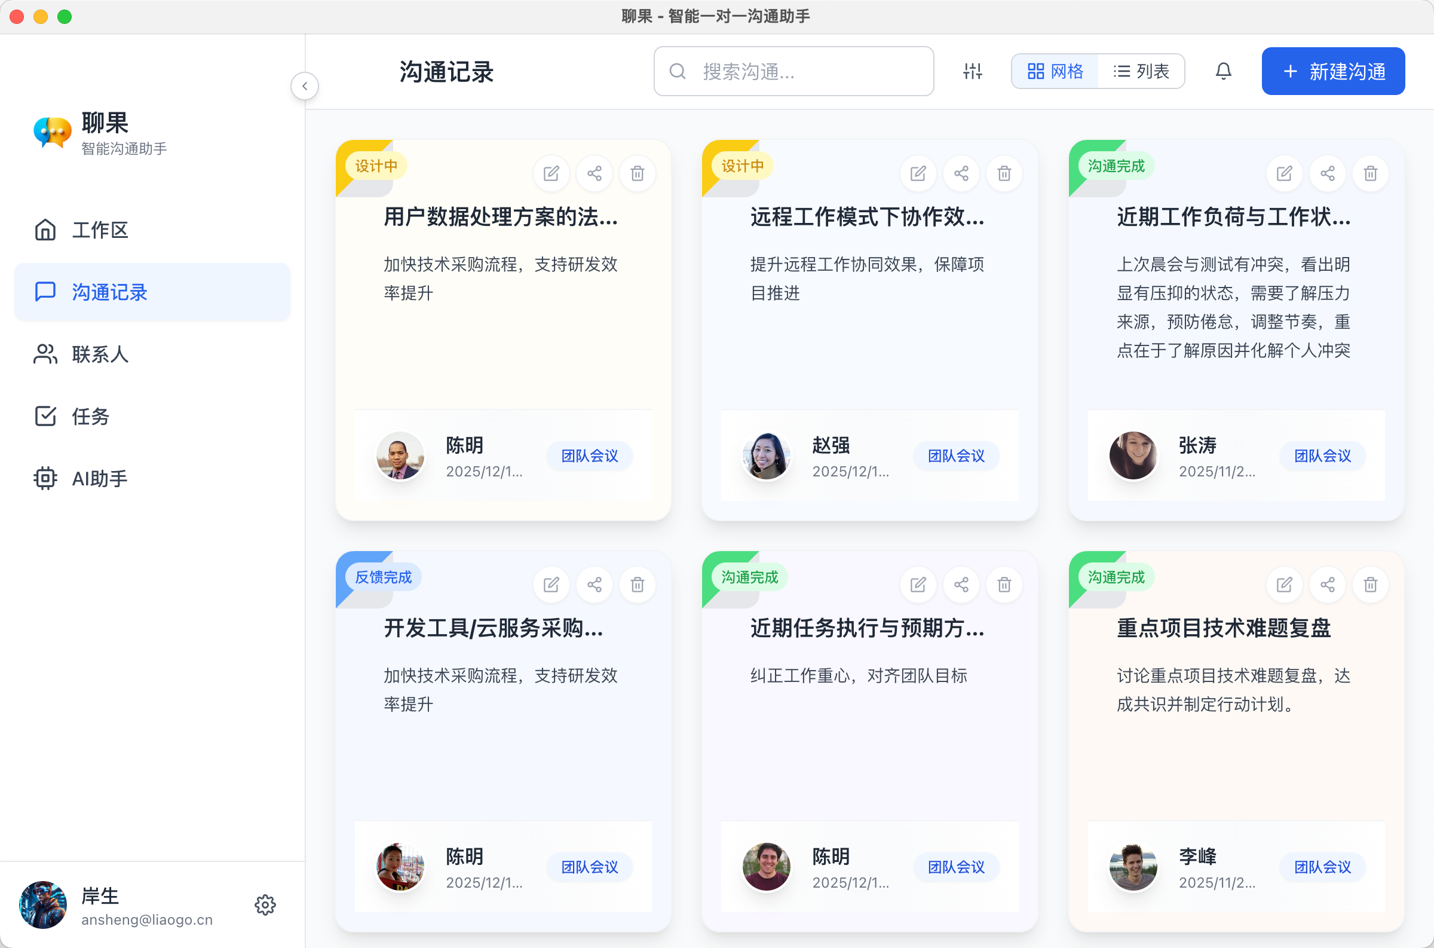Open the 沟通记录 section in sidebar
Screen dimensions: 1434x948
pyautogui.click(x=109, y=292)
